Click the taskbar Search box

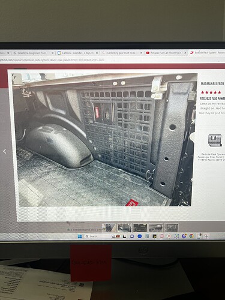pos(97,236)
